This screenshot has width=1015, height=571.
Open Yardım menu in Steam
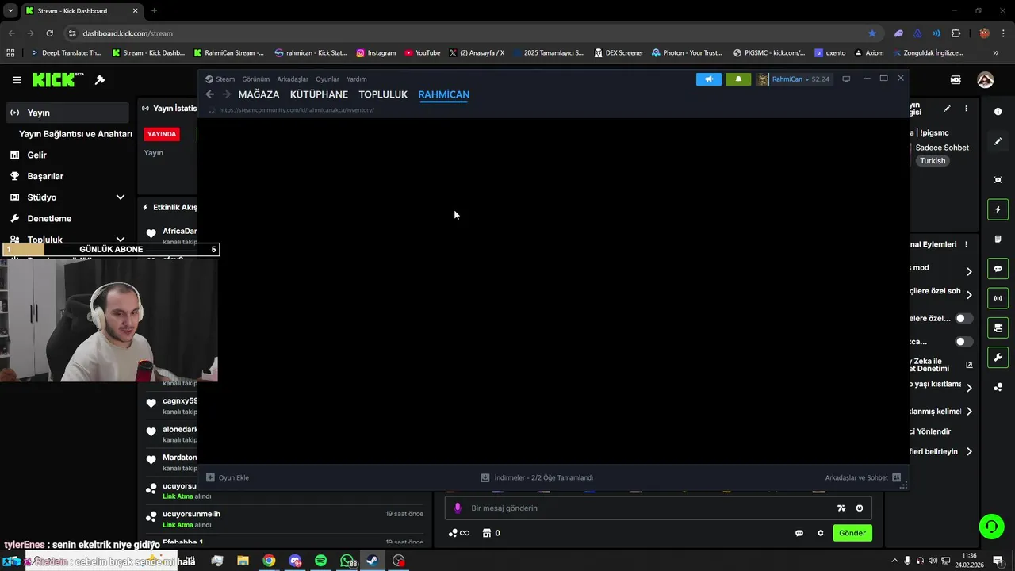[357, 79]
